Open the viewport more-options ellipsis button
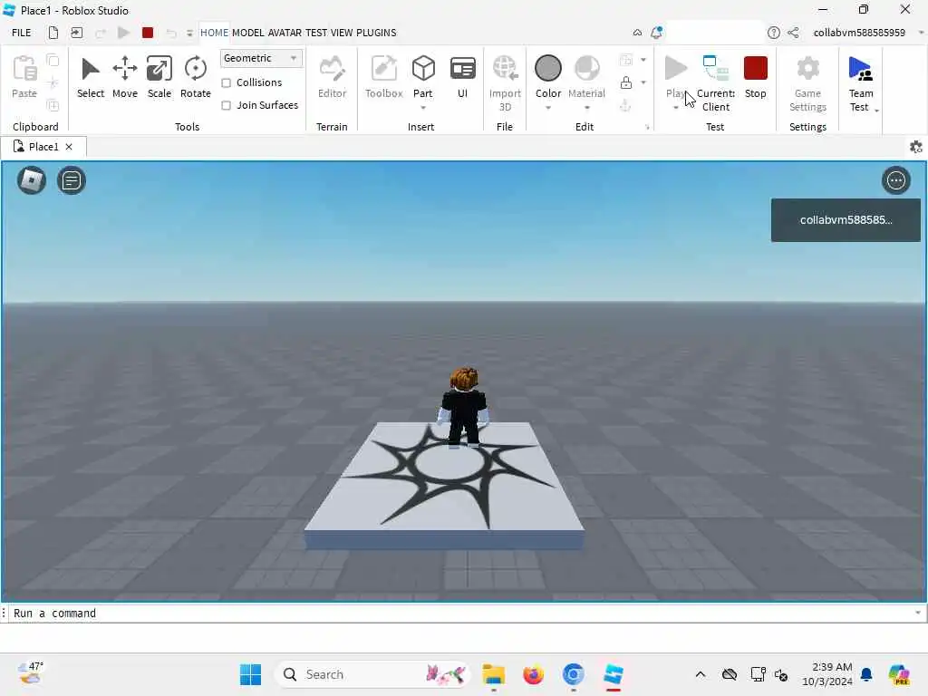 coord(896,180)
